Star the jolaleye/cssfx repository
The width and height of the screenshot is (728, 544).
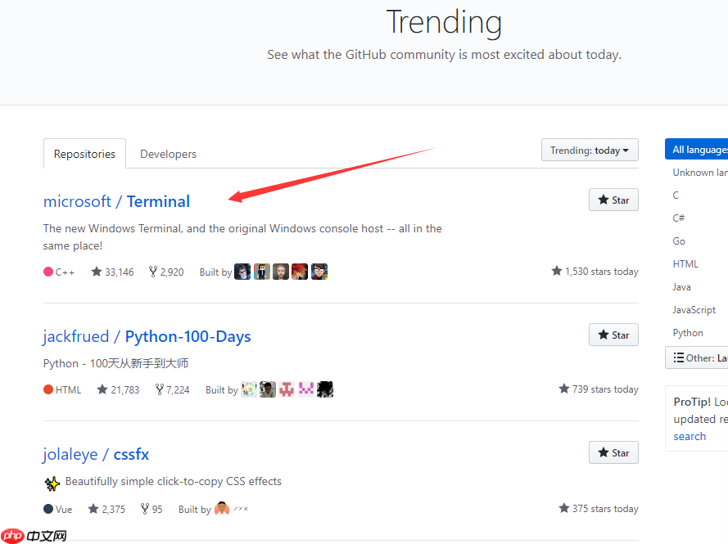pyautogui.click(x=613, y=452)
